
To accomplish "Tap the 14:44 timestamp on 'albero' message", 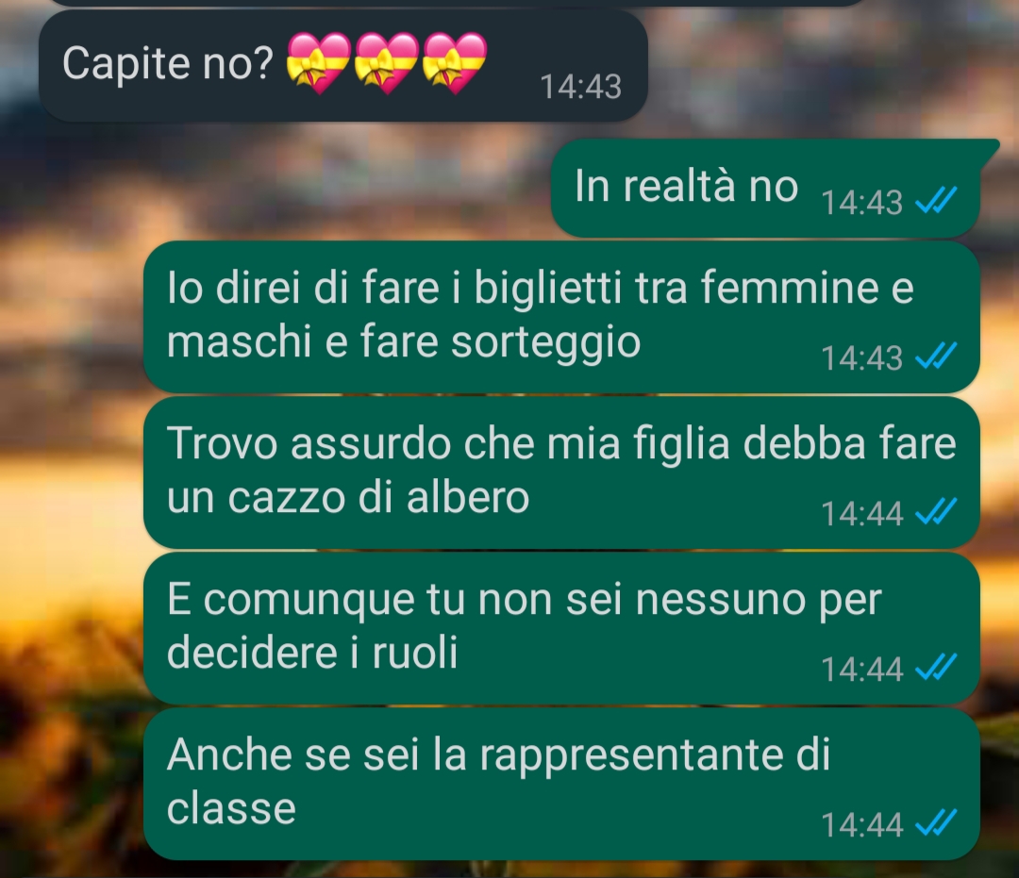I will pos(862,514).
